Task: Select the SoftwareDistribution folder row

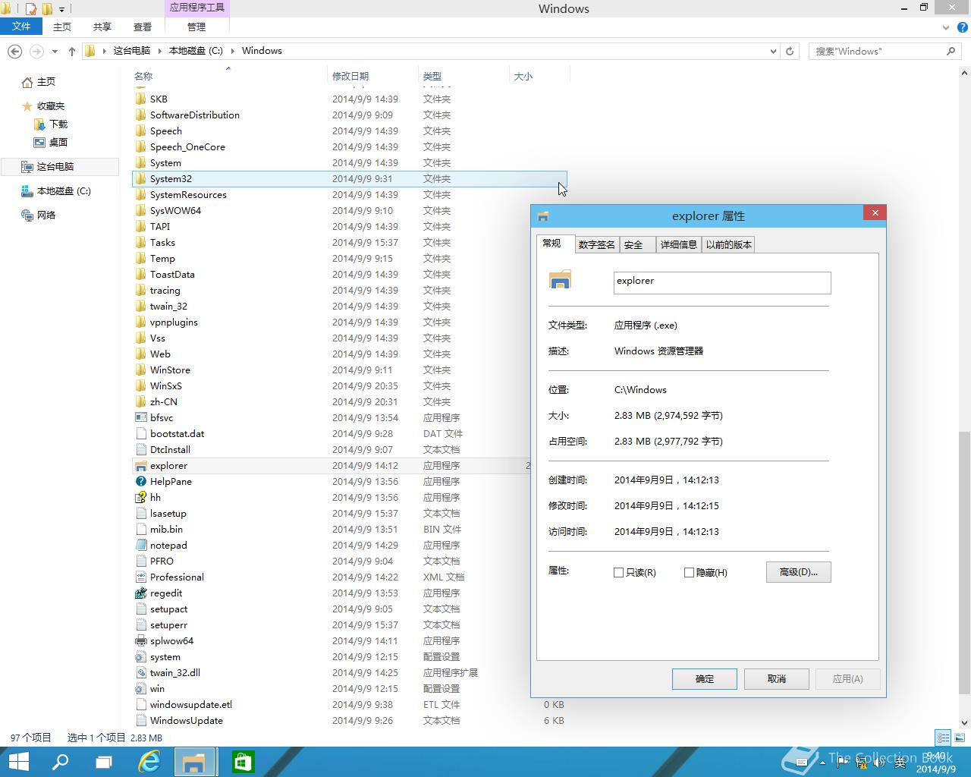Action: pos(350,115)
